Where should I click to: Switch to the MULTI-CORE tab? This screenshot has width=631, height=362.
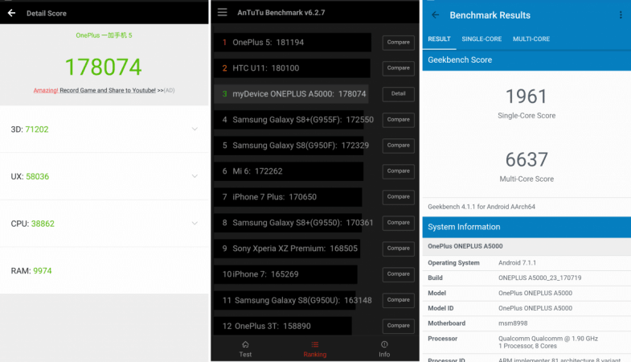531,39
